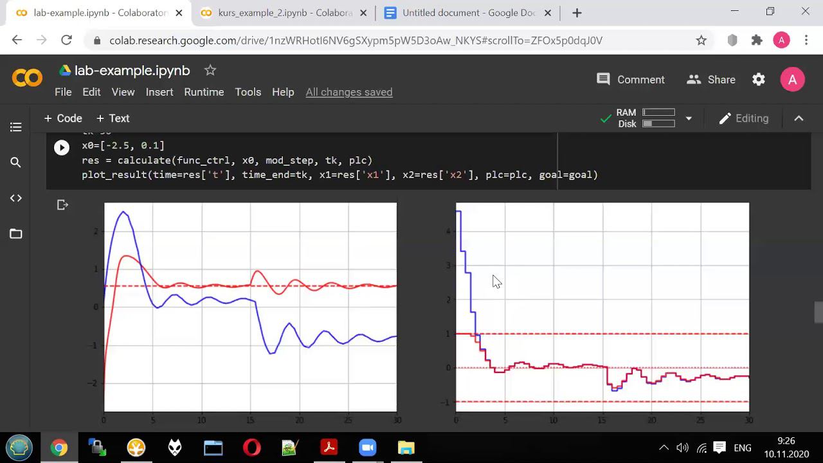Screen dimensions: 823x463
Task: Open the browser extensions puzzle icon
Action: tap(757, 40)
